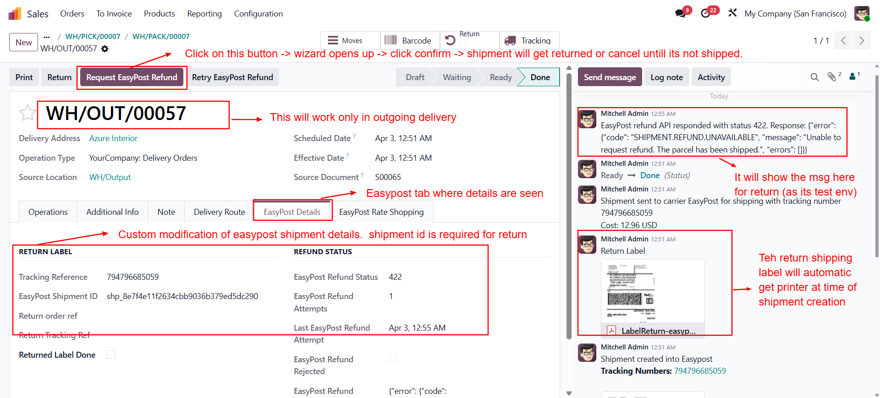Search chatter messages with magnifier icon

[814, 77]
